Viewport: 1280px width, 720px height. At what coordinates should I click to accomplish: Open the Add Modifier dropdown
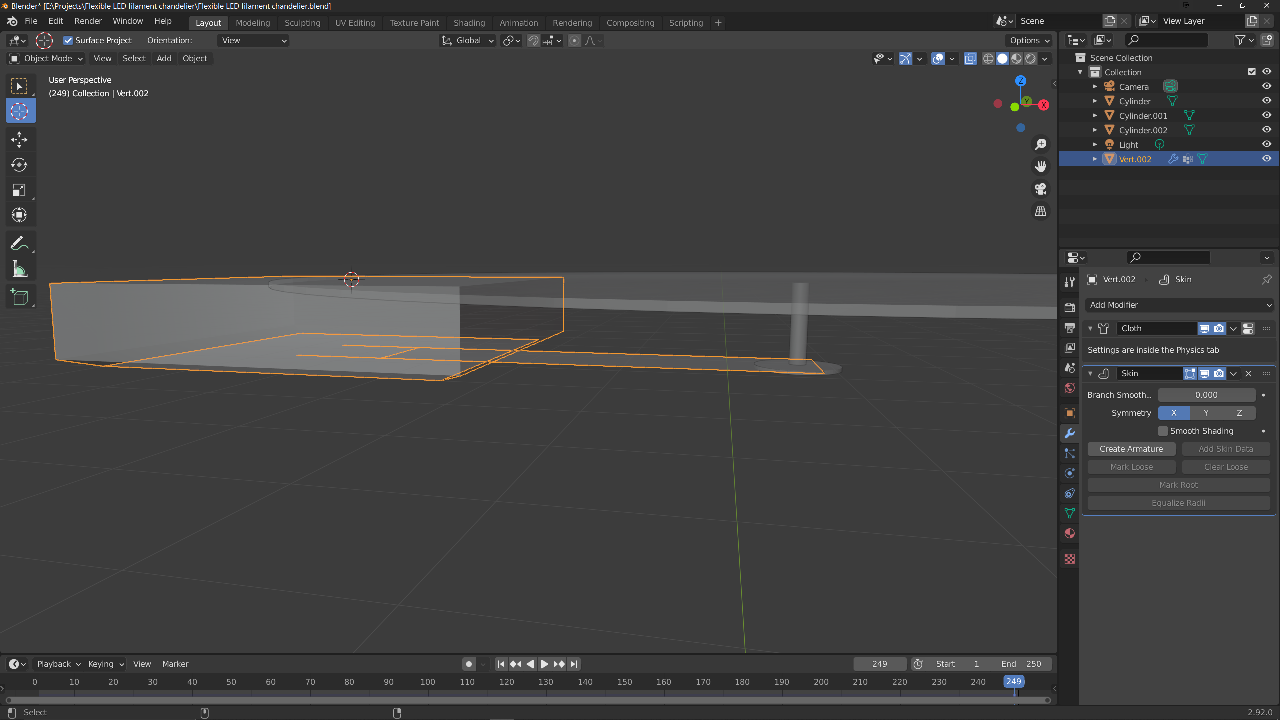pyautogui.click(x=1179, y=305)
